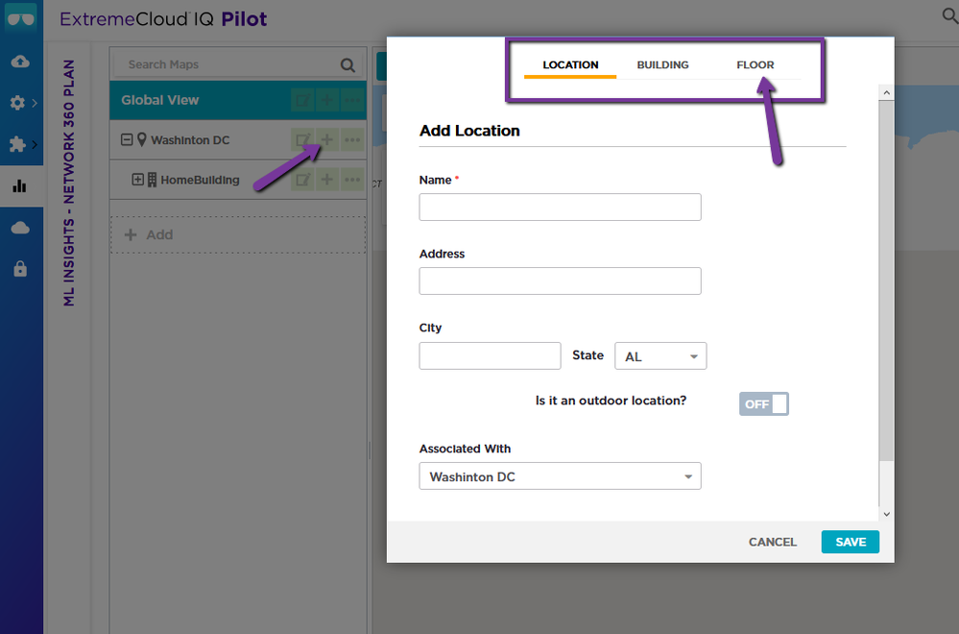Open the State dropdown
Image resolution: width=959 pixels, height=634 pixels.
pyautogui.click(x=660, y=356)
